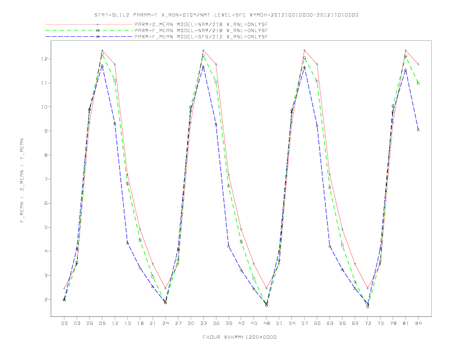The width and height of the screenshot is (456, 352).
Task: Select the PARM=F_MEAN MODEL=GFS/212 legend entry
Action: pos(202,37)
